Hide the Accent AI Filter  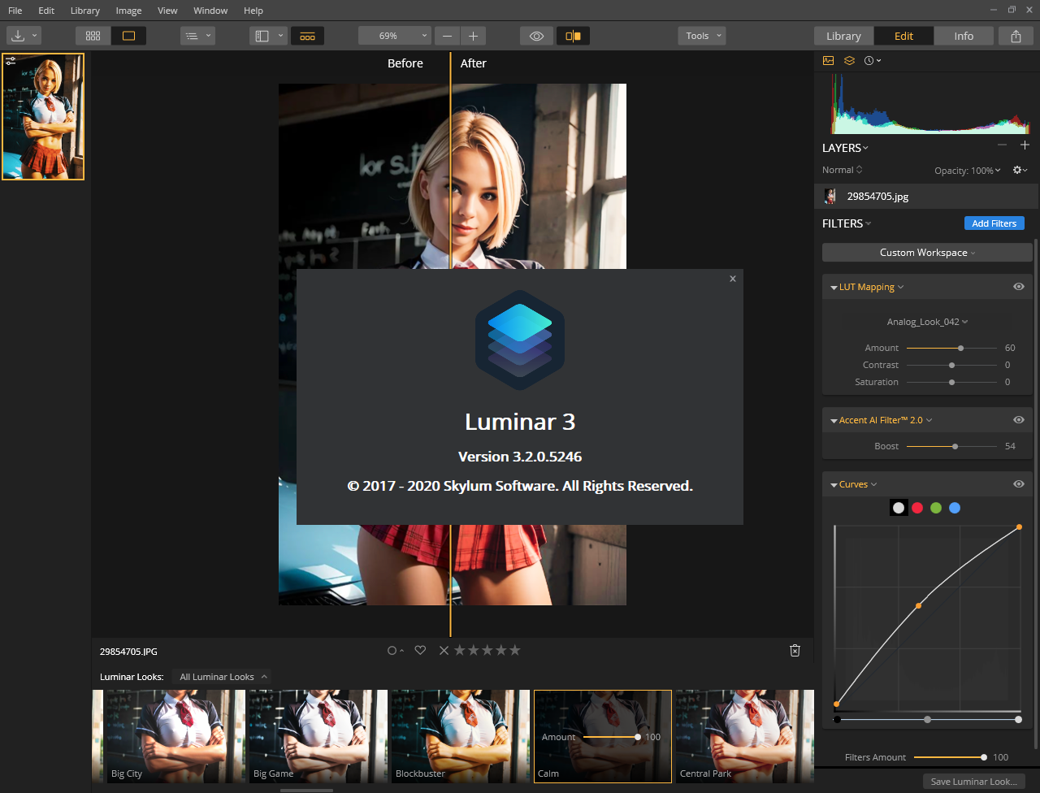tap(1018, 420)
